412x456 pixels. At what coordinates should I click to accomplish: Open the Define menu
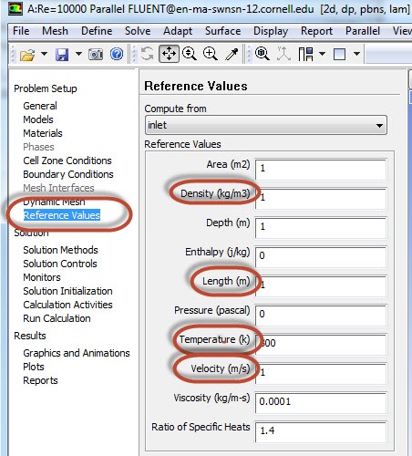click(97, 31)
